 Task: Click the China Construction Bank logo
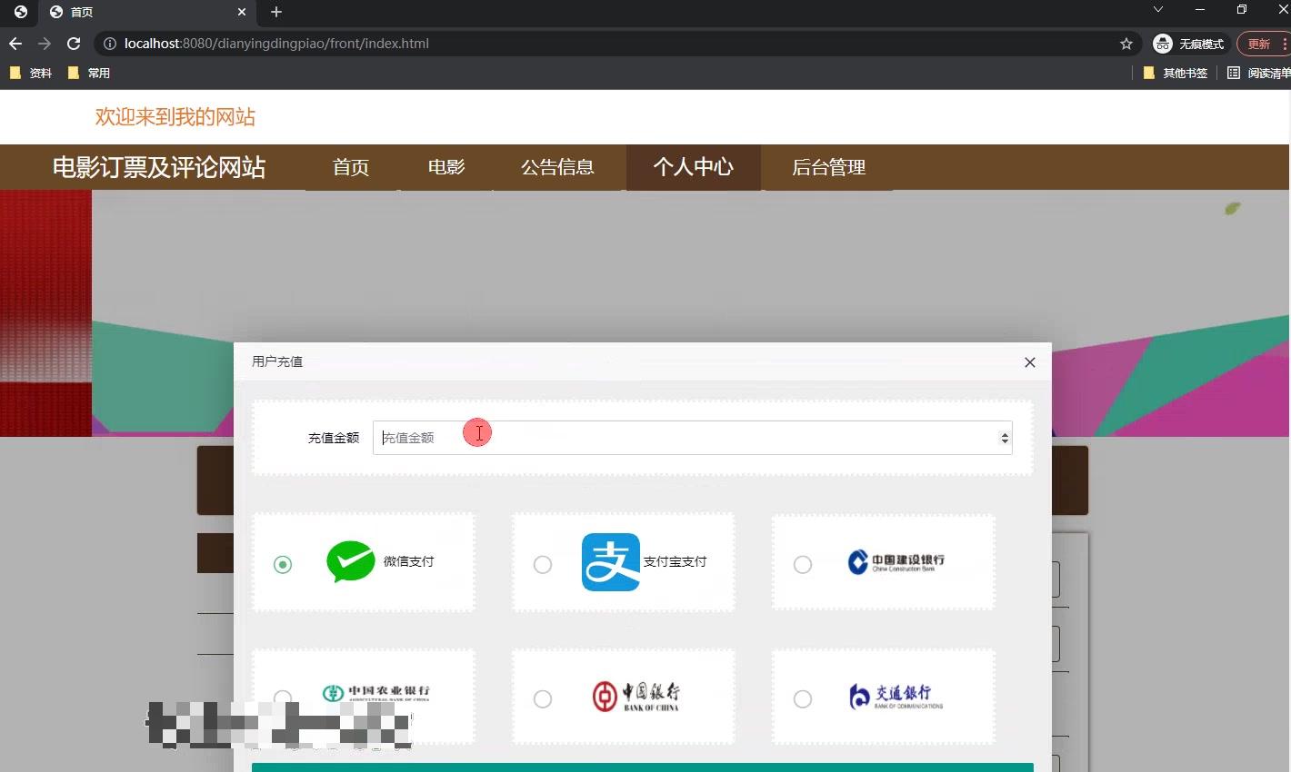point(896,562)
